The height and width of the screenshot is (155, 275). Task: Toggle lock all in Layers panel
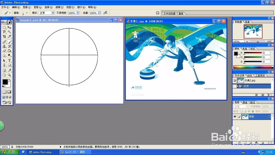(253, 111)
